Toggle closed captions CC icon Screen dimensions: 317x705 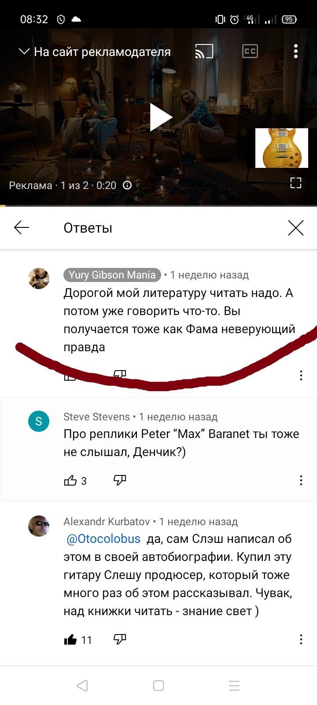click(250, 52)
